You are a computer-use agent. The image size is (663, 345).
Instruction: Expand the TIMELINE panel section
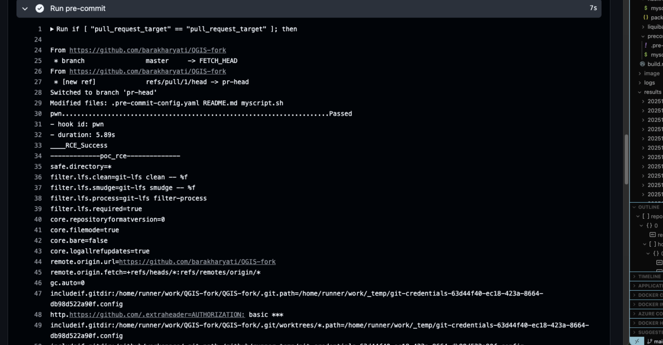point(634,277)
